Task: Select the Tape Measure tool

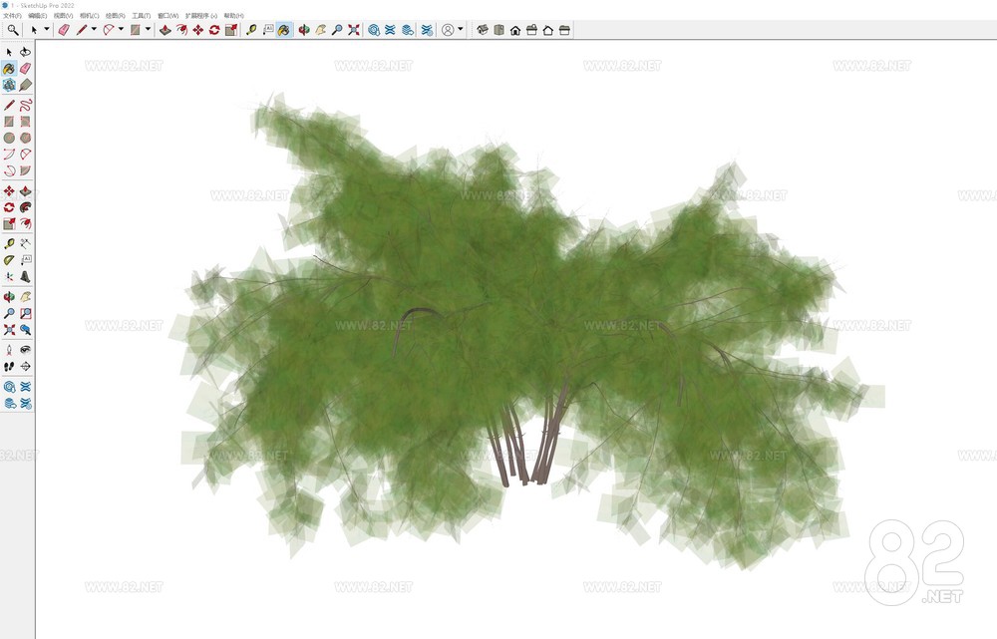Action: pos(253,31)
